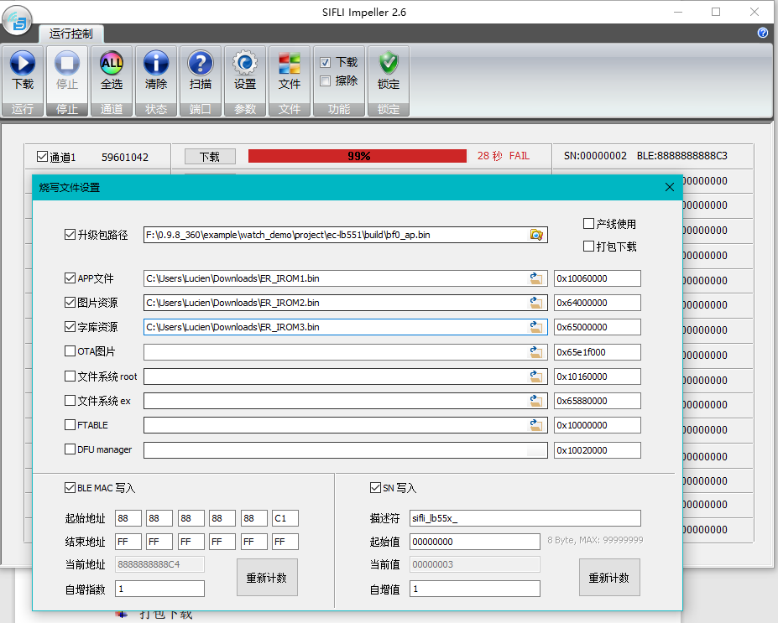Click the empty DFU manager path field
Viewport: 778px width, 623px height.
(345, 450)
